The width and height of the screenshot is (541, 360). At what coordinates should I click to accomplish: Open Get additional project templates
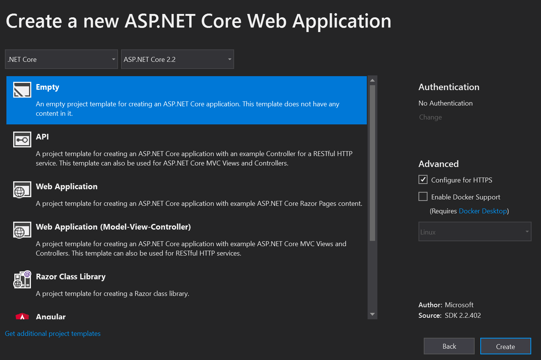52,333
